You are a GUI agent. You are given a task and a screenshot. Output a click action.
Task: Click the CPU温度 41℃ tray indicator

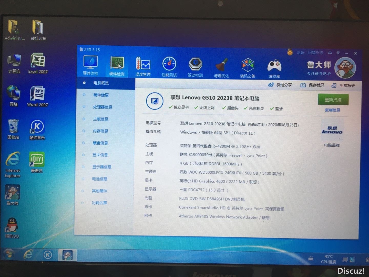pos(328,259)
